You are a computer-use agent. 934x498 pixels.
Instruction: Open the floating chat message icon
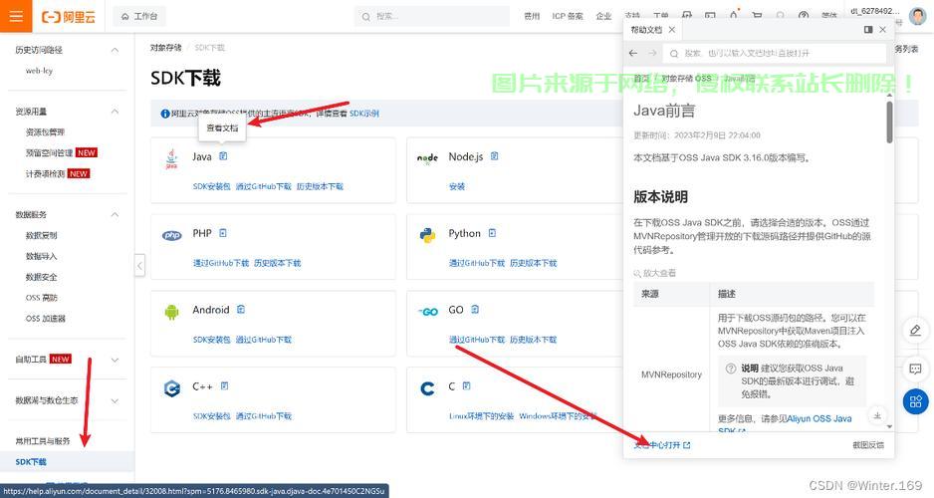point(915,369)
